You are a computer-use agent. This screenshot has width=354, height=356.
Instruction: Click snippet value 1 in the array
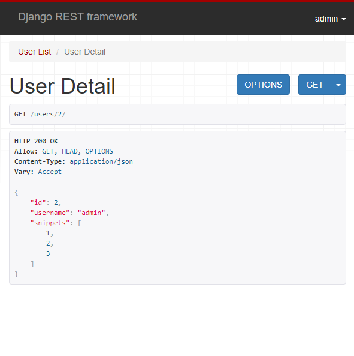48,233
